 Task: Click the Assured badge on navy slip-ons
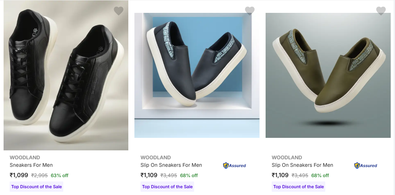[234, 165]
